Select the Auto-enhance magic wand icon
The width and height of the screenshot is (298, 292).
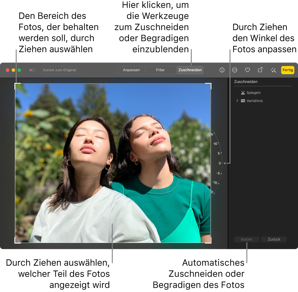pyautogui.click(x=273, y=70)
